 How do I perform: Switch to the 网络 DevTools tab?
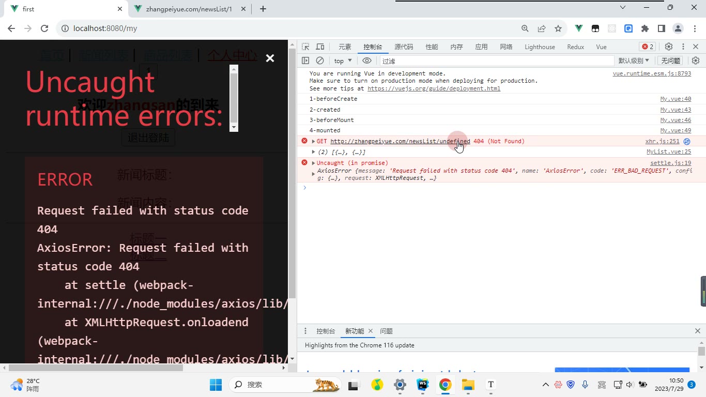(x=506, y=47)
